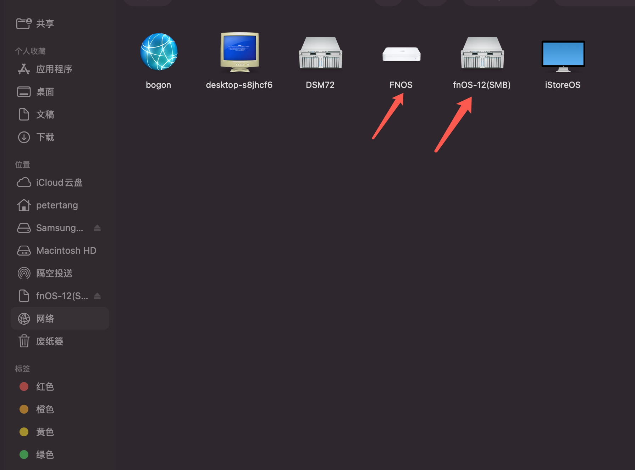Eject the fnOS-12(S... mounted share
This screenshot has height=470, width=635.
point(97,296)
